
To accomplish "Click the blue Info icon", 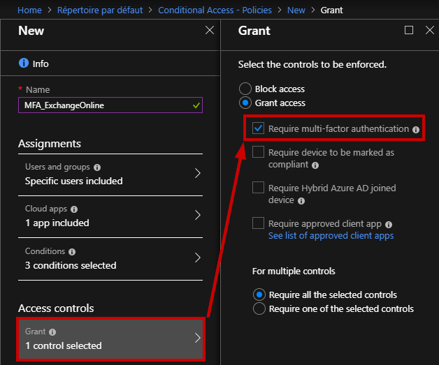I will click(24, 63).
